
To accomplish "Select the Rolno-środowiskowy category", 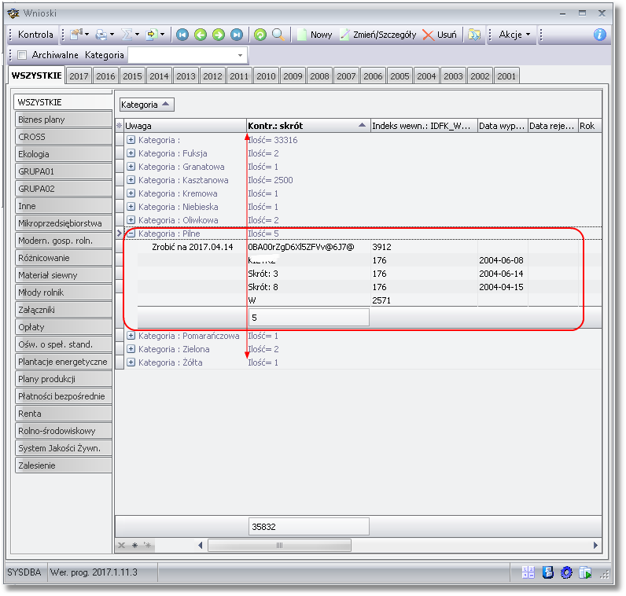I will tap(64, 431).
